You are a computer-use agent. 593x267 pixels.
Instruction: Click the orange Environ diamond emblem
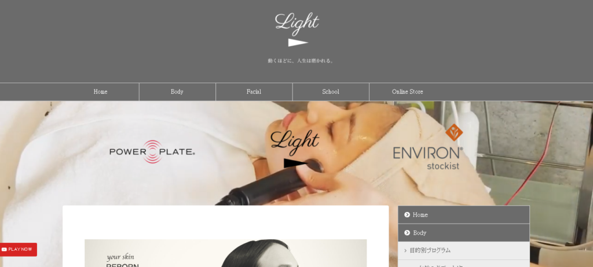click(x=454, y=132)
